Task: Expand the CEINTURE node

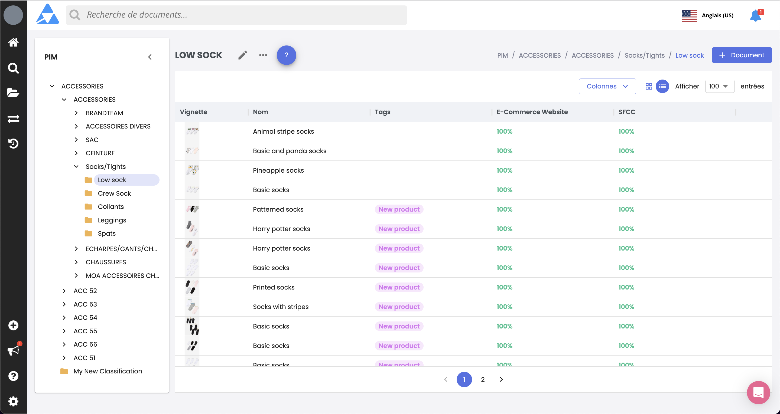Action: 76,153
